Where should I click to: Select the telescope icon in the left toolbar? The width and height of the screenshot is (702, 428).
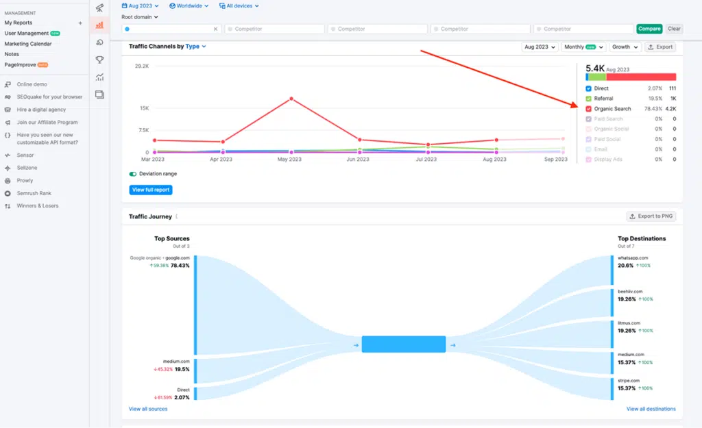coord(99,7)
